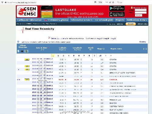Screen dimensions: 152x114
Task: Focus the member password field
Action: pyautogui.click(x=140, y=12)
